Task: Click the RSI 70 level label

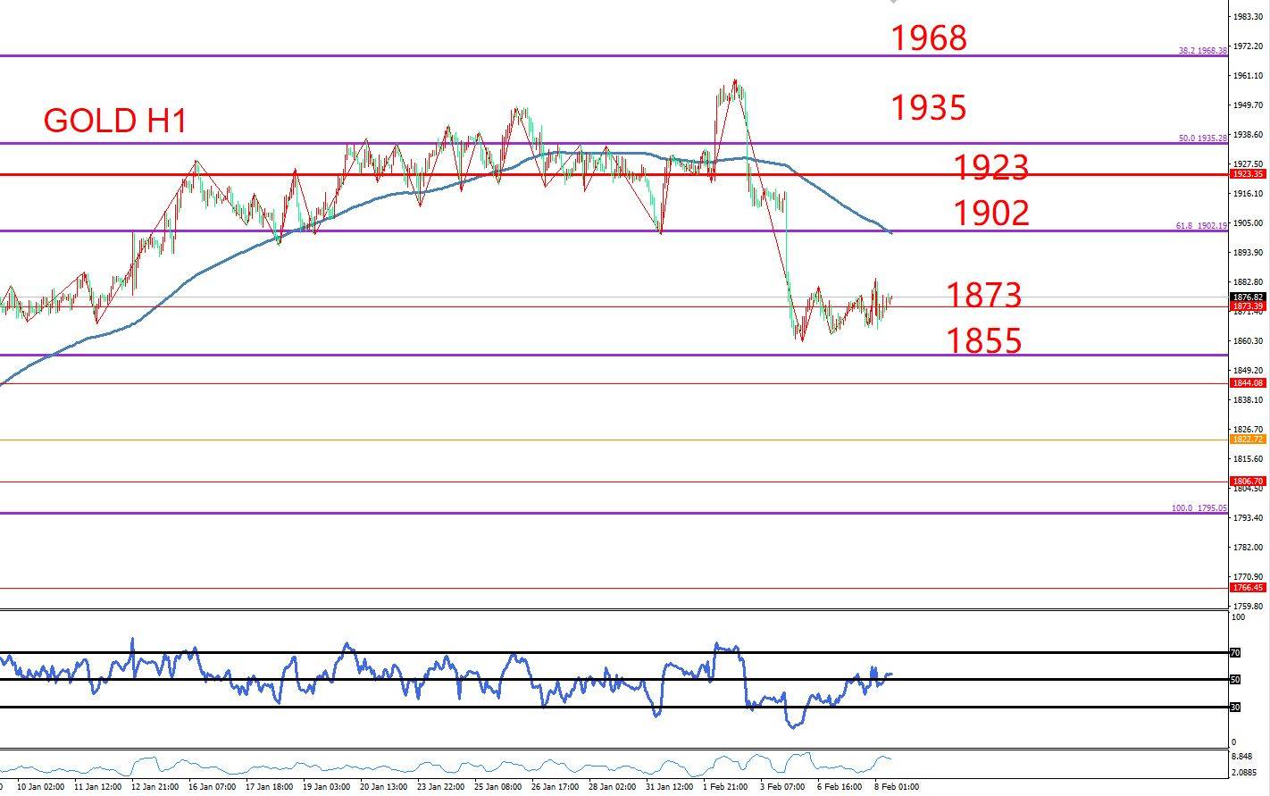Action: [1235, 653]
